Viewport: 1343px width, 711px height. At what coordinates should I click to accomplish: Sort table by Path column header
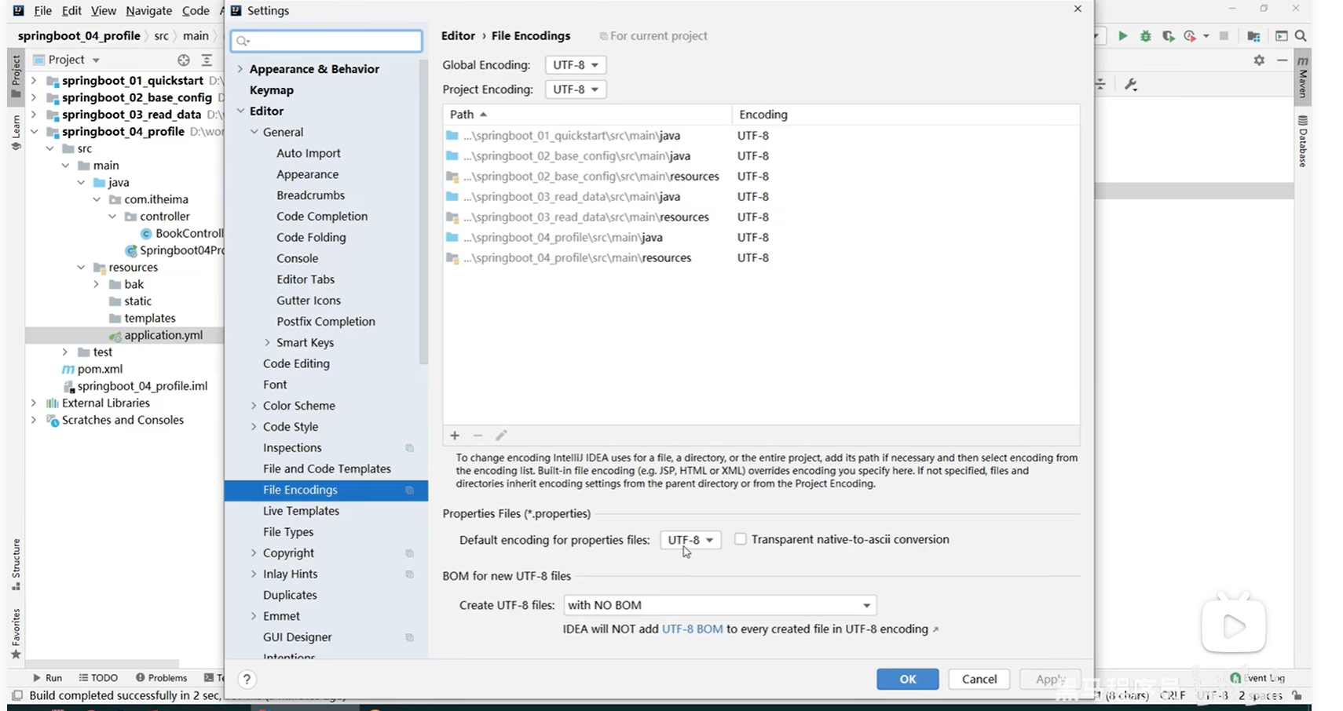click(x=587, y=115)
